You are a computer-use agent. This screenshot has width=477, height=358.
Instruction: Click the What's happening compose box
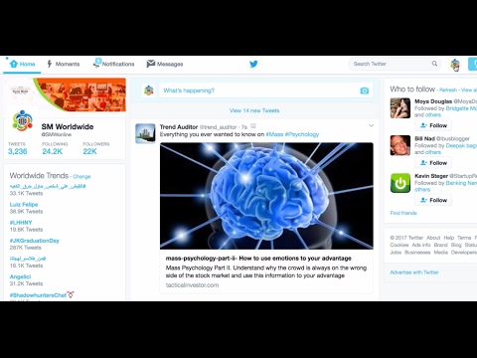coord(266,90)
